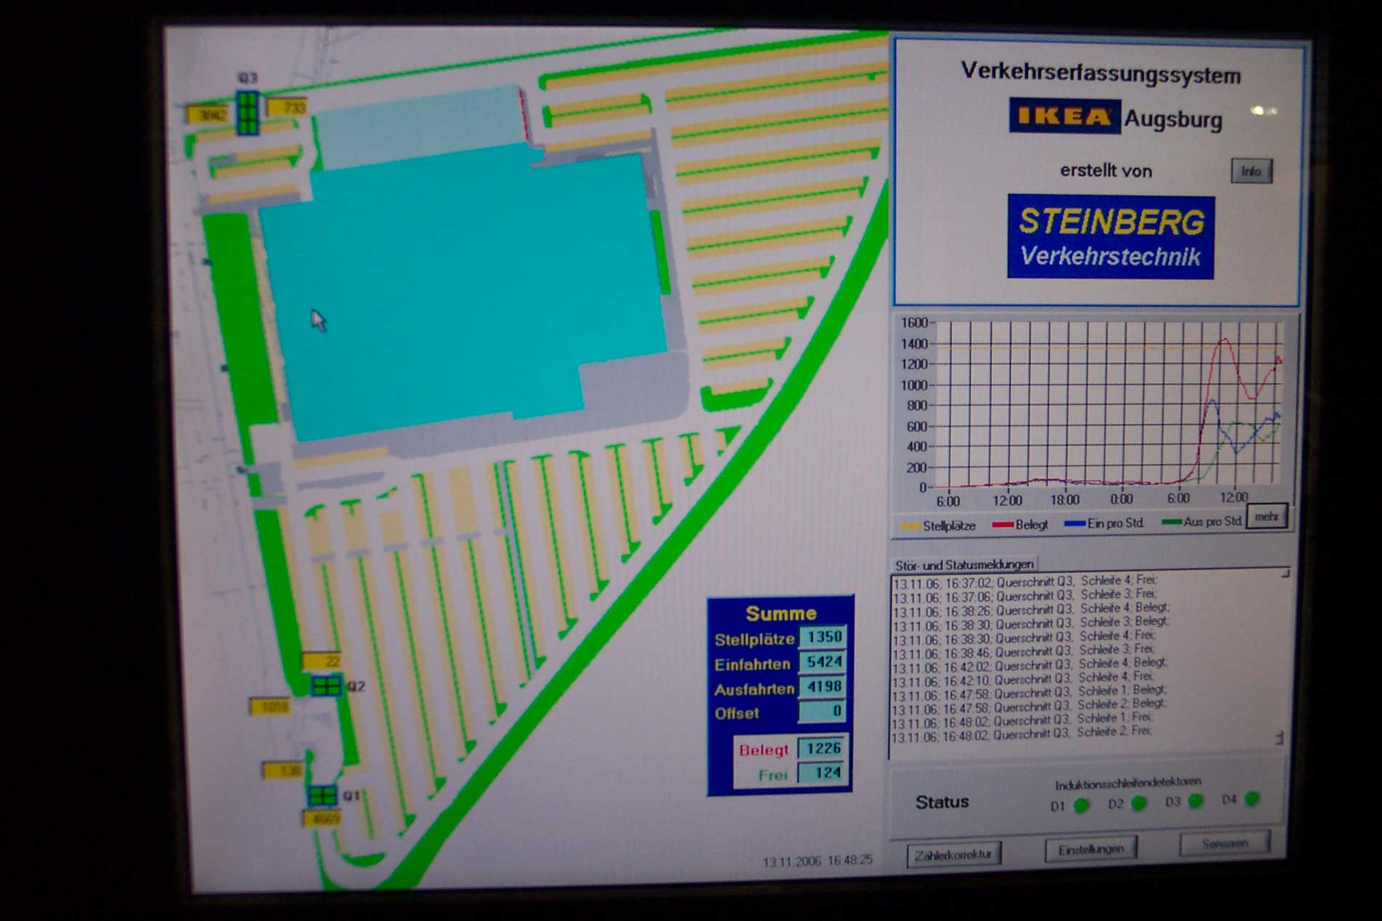Screen dimensions: 1382x921
Task: Open the Info dialog
Action: 1251,171
